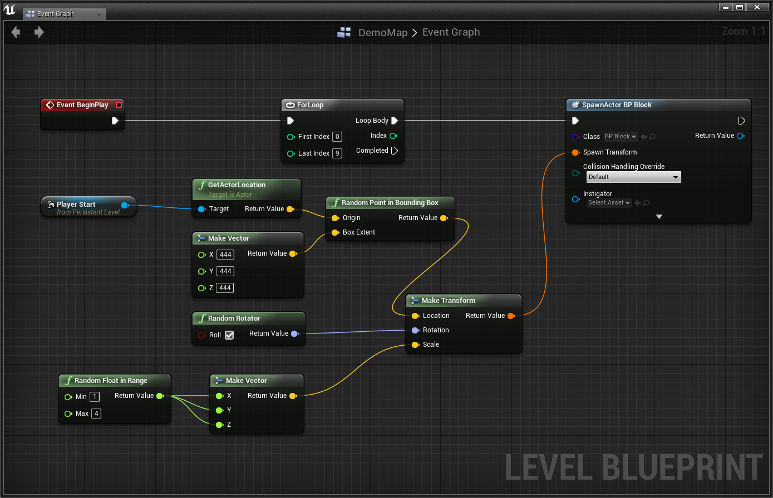Click Event Graph in the breadcrumb
Screen dimensions: 773x498
coord(451,32)
